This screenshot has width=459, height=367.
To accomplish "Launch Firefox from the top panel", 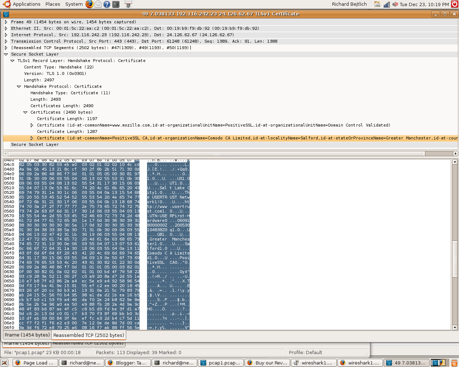I will [90, 4].
